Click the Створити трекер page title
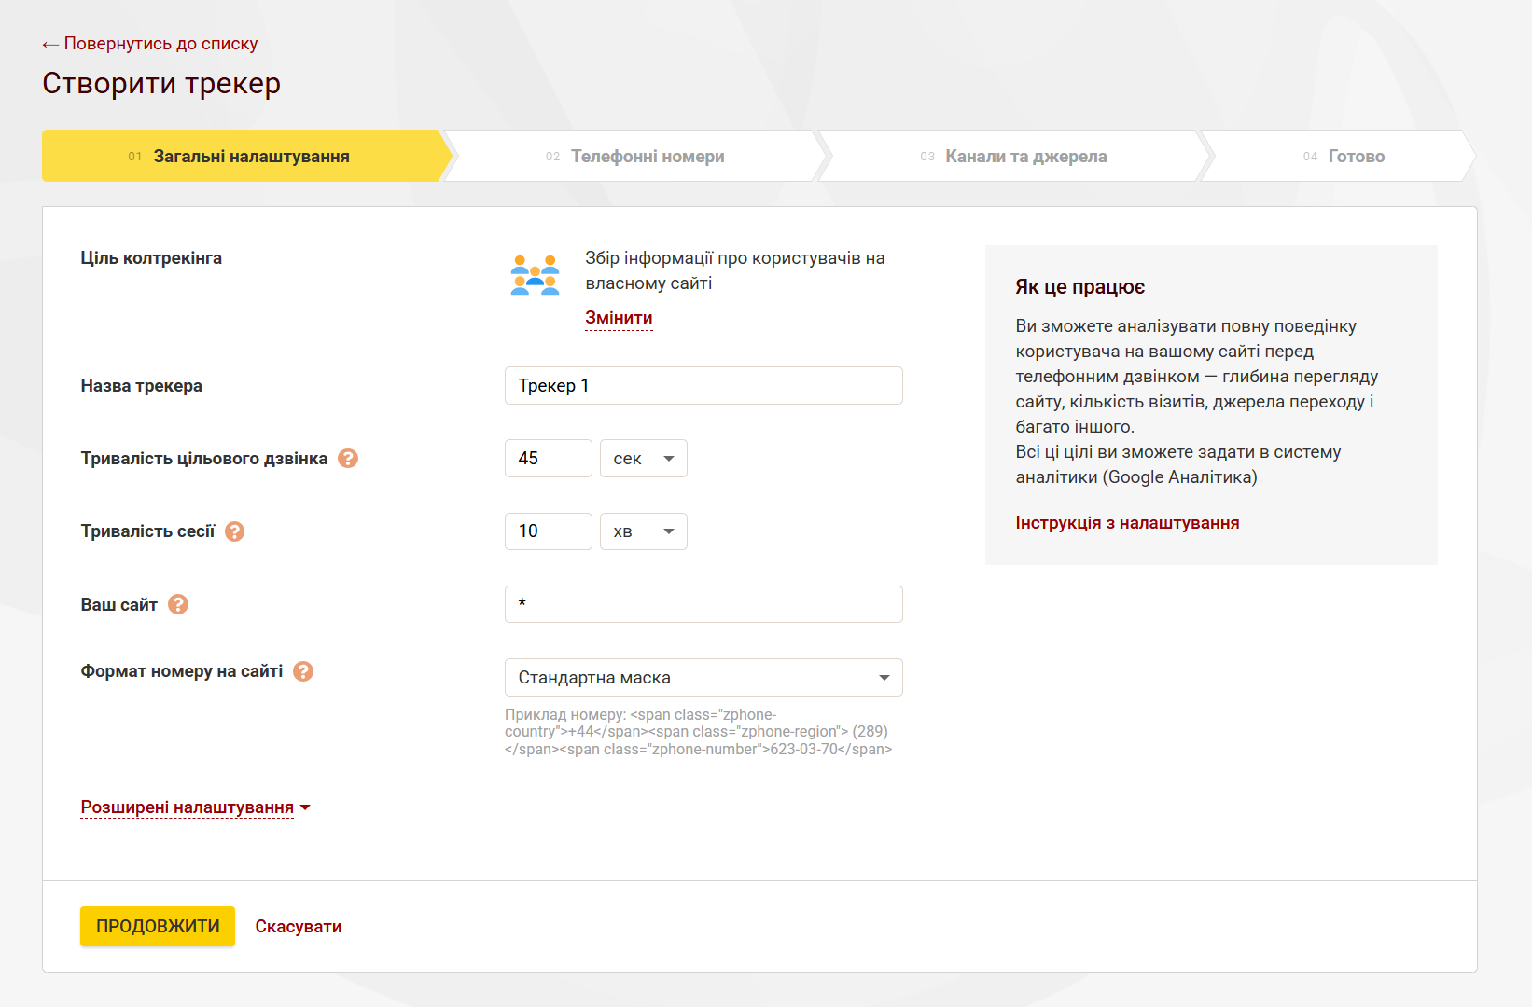Image resolution: width=1532 pixels, height=1007 pixels. pyautogui.click(x=161, y=83)
